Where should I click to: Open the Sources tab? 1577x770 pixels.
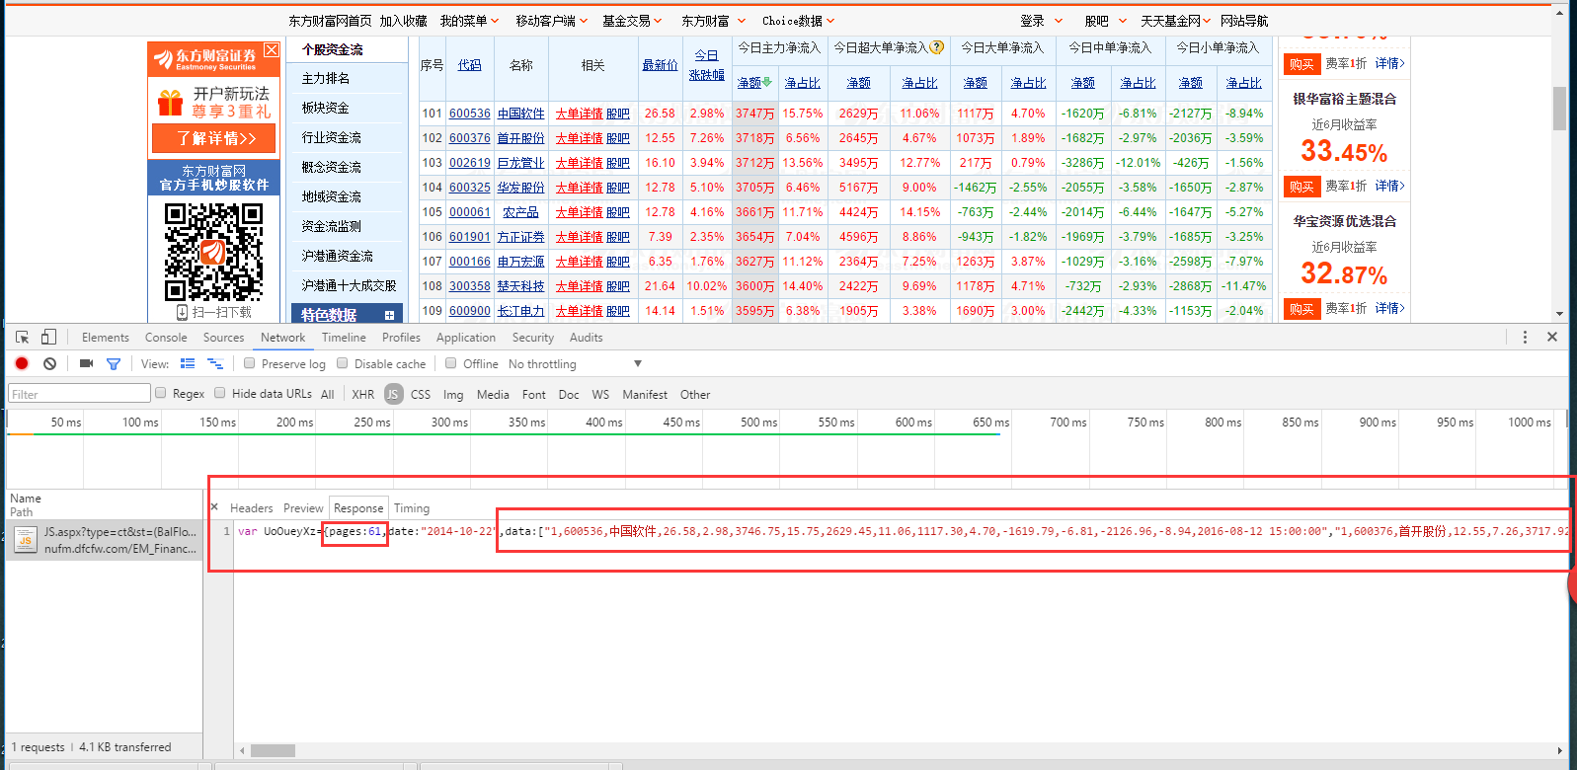tap(224, 338)
